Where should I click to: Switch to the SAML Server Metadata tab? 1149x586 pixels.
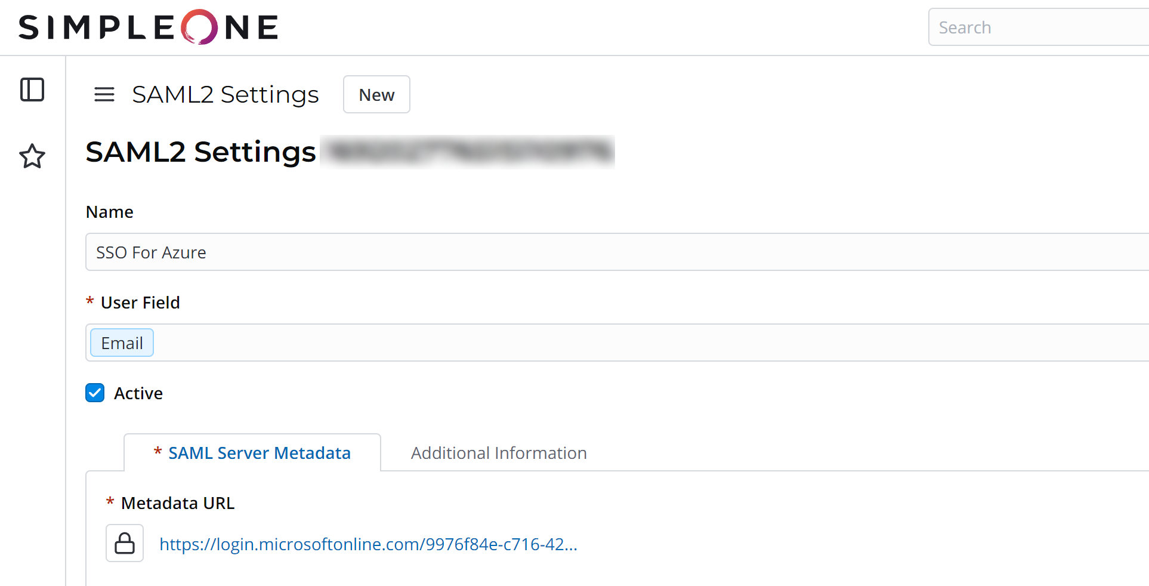coord(259,453)
